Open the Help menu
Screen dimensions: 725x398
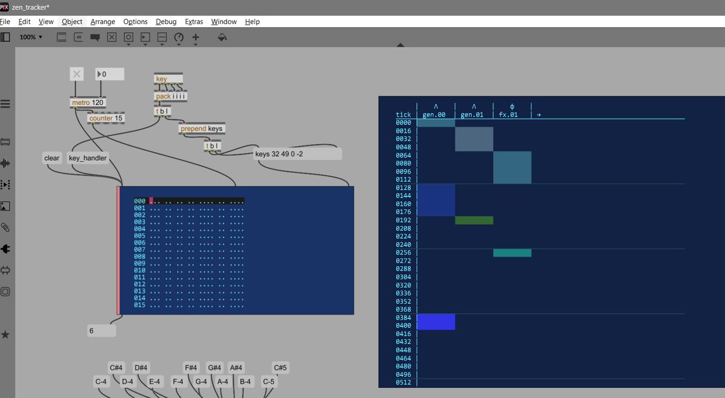click(x=252, y=22)
